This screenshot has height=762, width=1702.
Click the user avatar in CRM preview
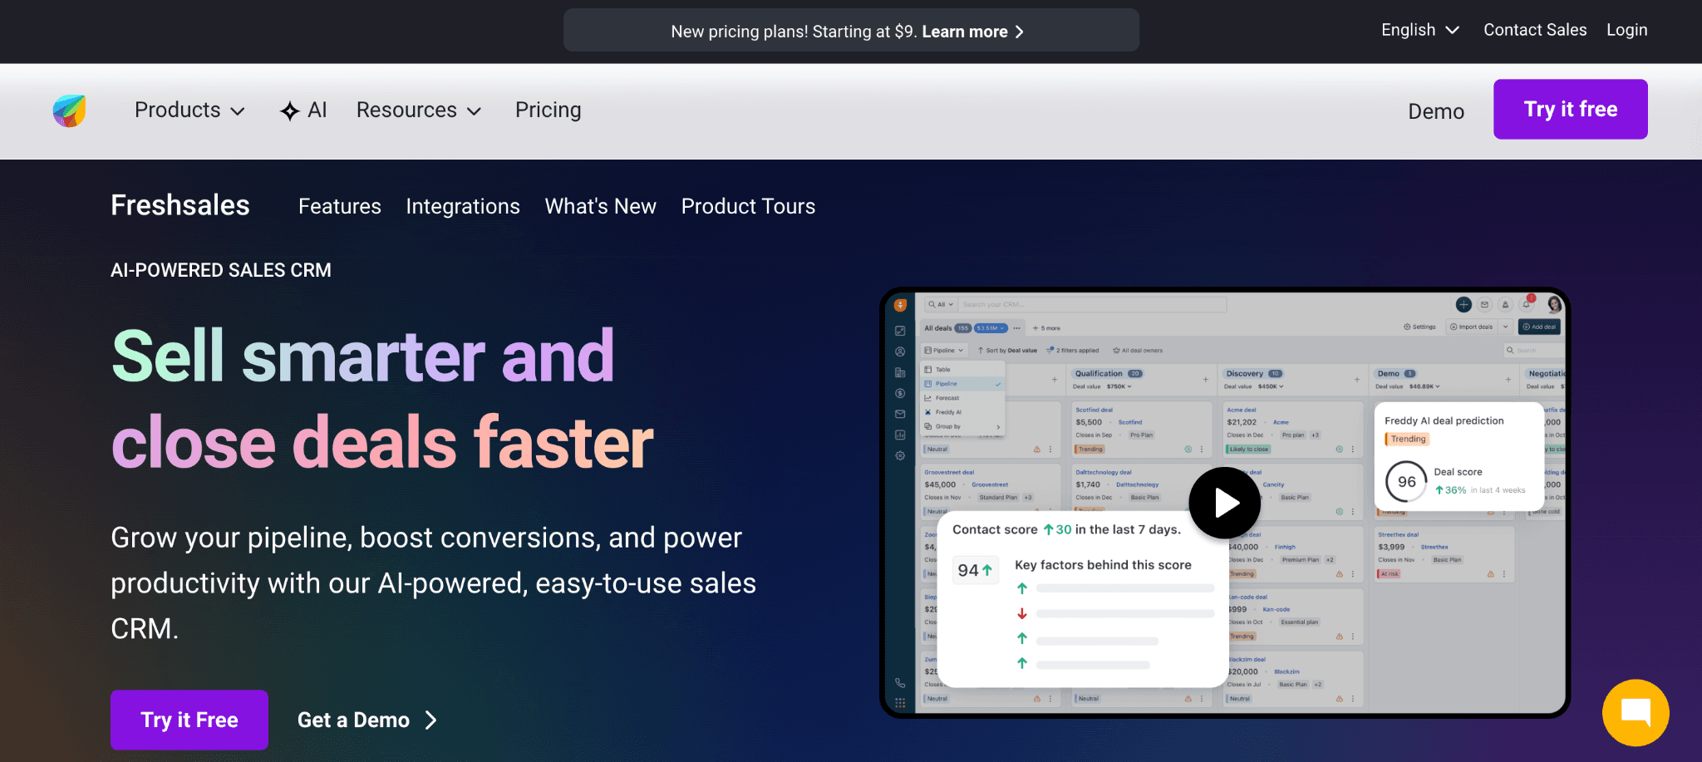coord(1554,304)
